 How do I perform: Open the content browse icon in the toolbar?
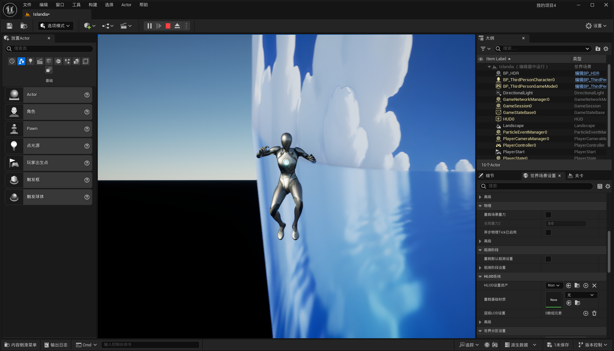(x=24, y=26)
